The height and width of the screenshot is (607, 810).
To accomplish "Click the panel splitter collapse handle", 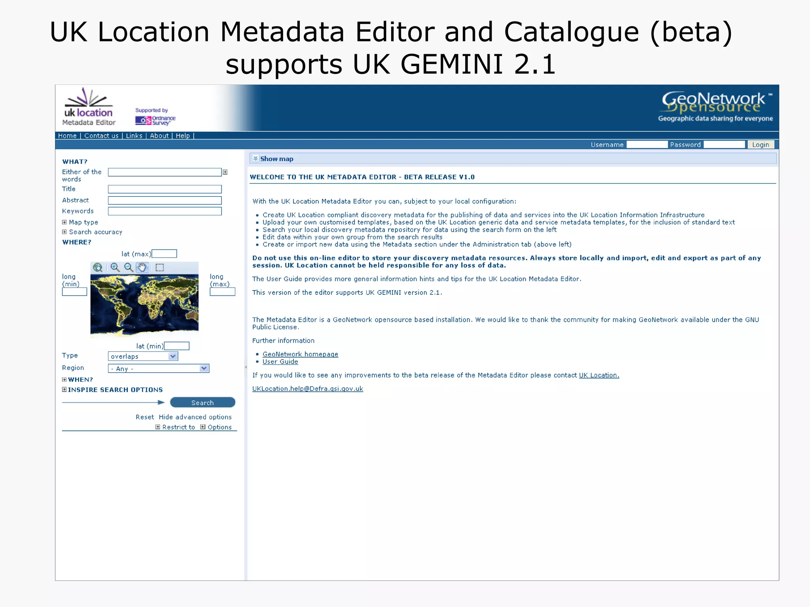I will point(246,367).
